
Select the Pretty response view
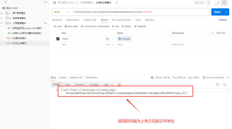tap(57, 84)
